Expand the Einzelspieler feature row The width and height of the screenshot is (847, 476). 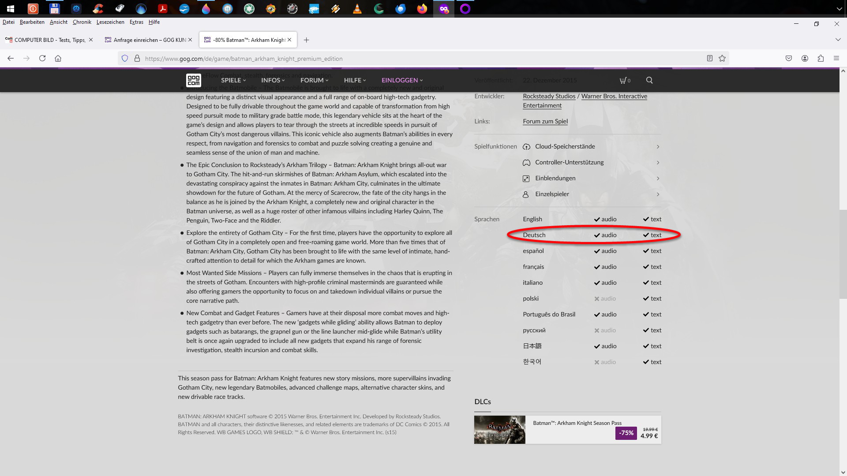tap(591, 194)
